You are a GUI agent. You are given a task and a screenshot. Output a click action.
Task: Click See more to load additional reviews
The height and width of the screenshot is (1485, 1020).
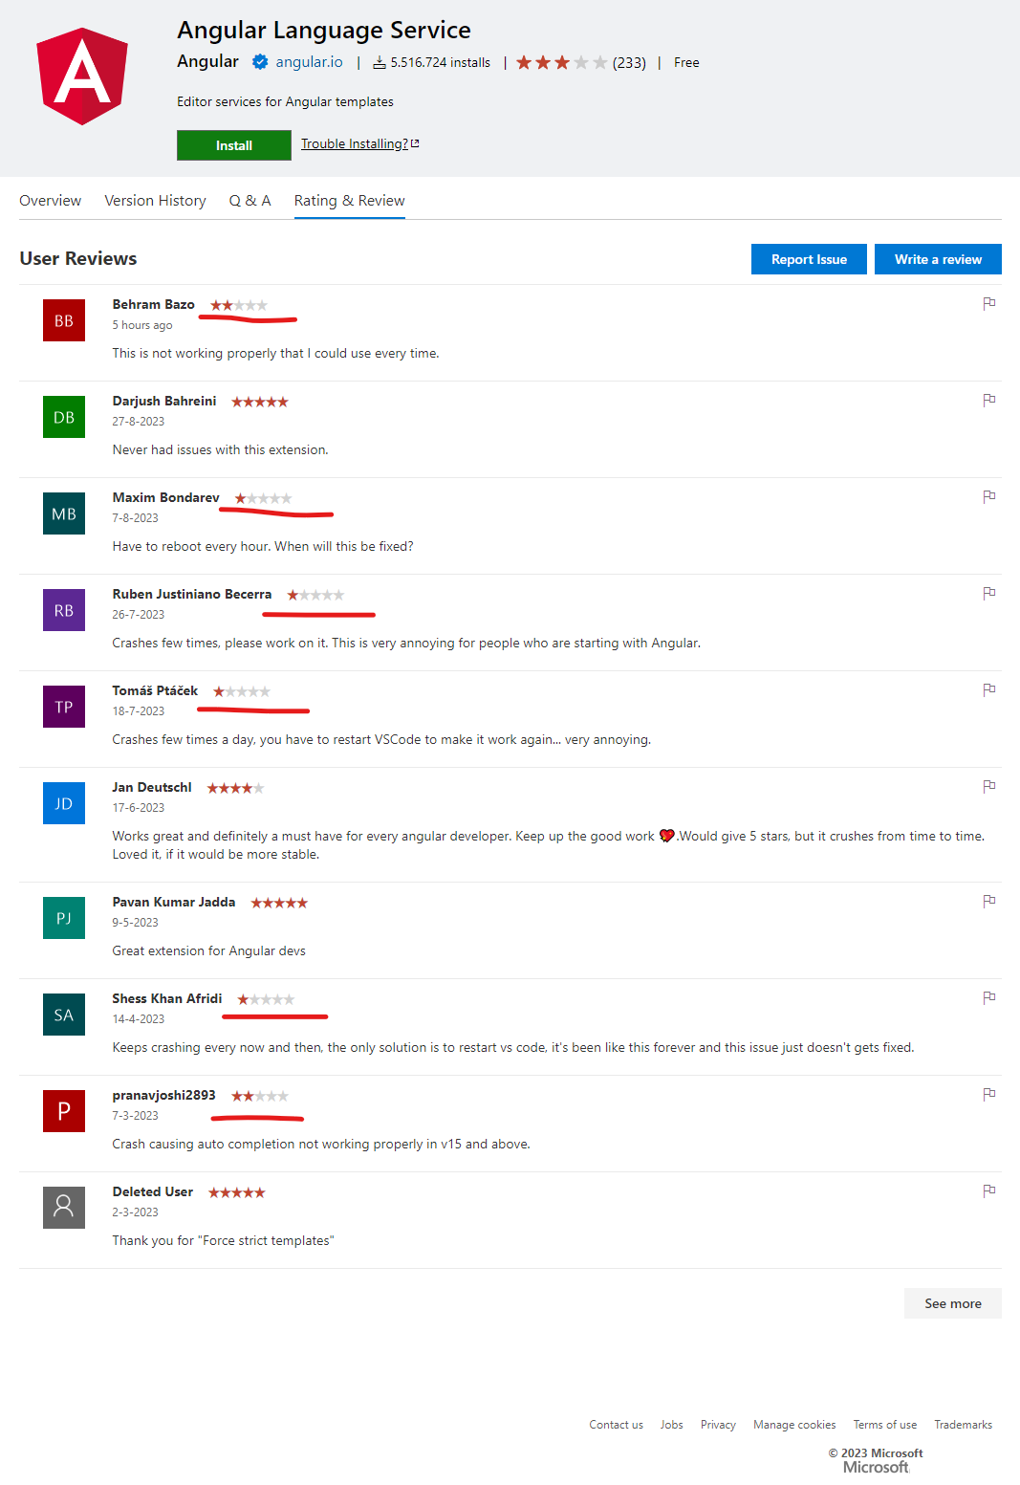[x=952, y=1302]
